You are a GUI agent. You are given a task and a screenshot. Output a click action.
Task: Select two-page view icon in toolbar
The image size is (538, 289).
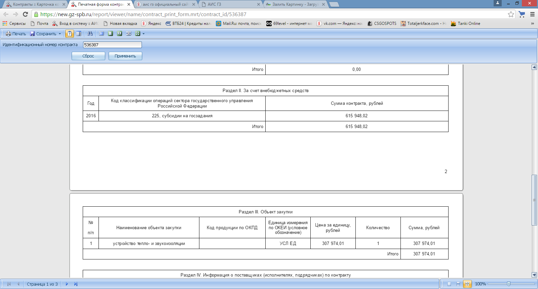tap(119, 34)
